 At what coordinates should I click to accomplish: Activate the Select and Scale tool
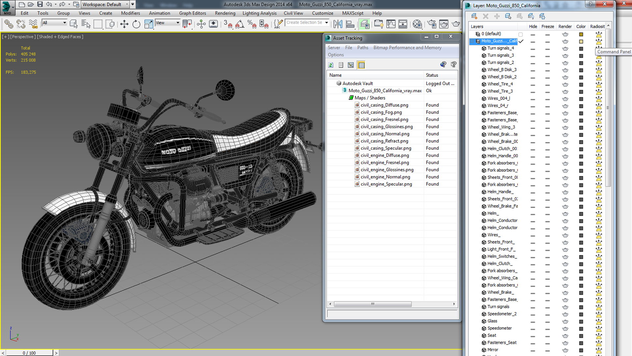[x=148, y=24]
